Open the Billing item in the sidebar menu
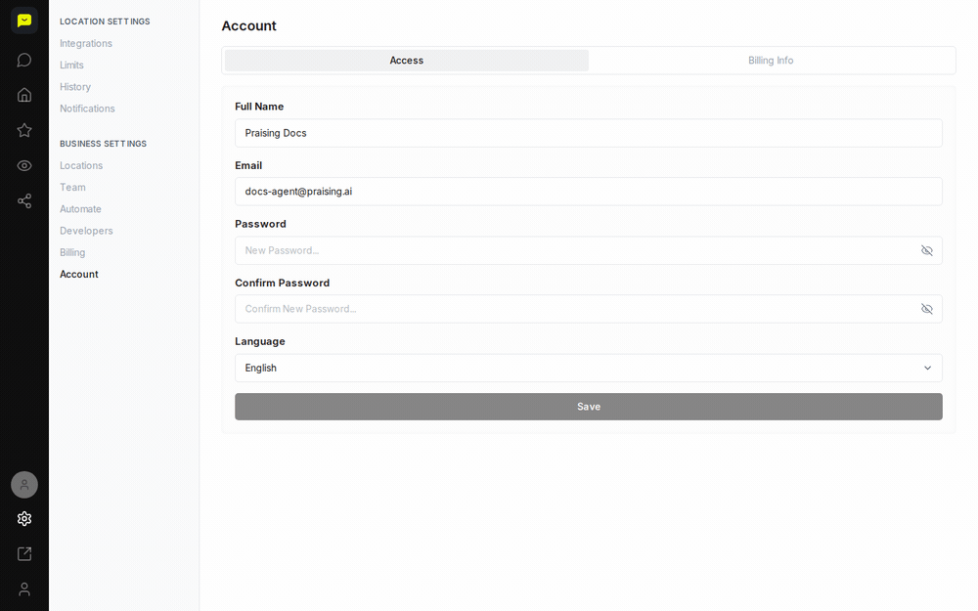This screenshot has width=978, height=611. [72, 252]
